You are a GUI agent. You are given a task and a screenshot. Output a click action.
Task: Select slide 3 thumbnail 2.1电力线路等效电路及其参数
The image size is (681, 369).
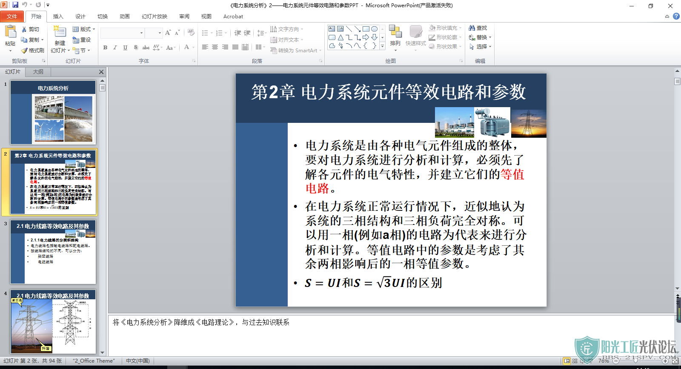[x=53, y=251]
